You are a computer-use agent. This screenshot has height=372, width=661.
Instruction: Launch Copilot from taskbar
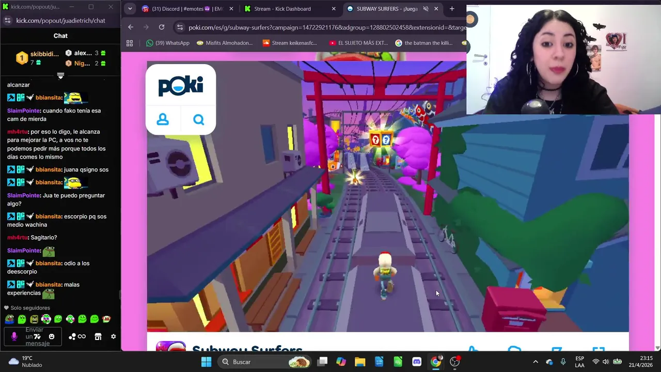click(x=341, y=362)
